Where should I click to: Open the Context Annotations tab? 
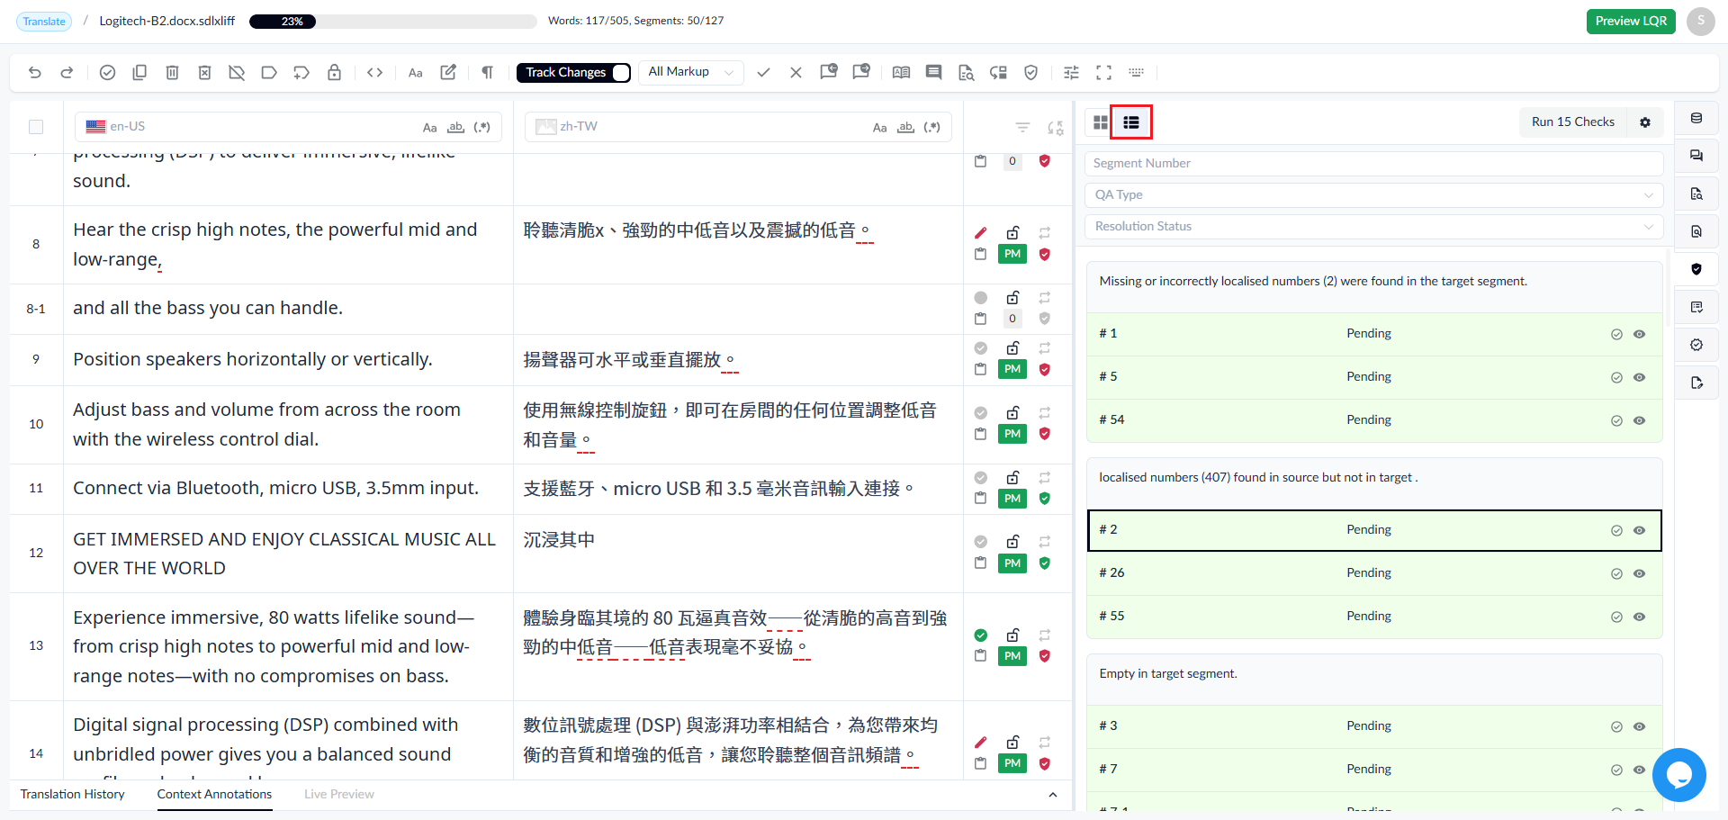(214, 794)
